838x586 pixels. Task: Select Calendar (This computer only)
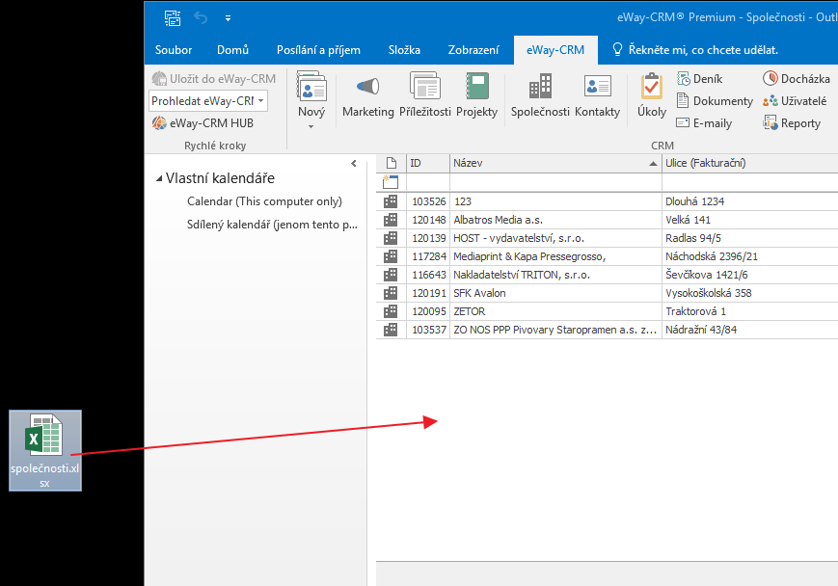coord(264,201)
